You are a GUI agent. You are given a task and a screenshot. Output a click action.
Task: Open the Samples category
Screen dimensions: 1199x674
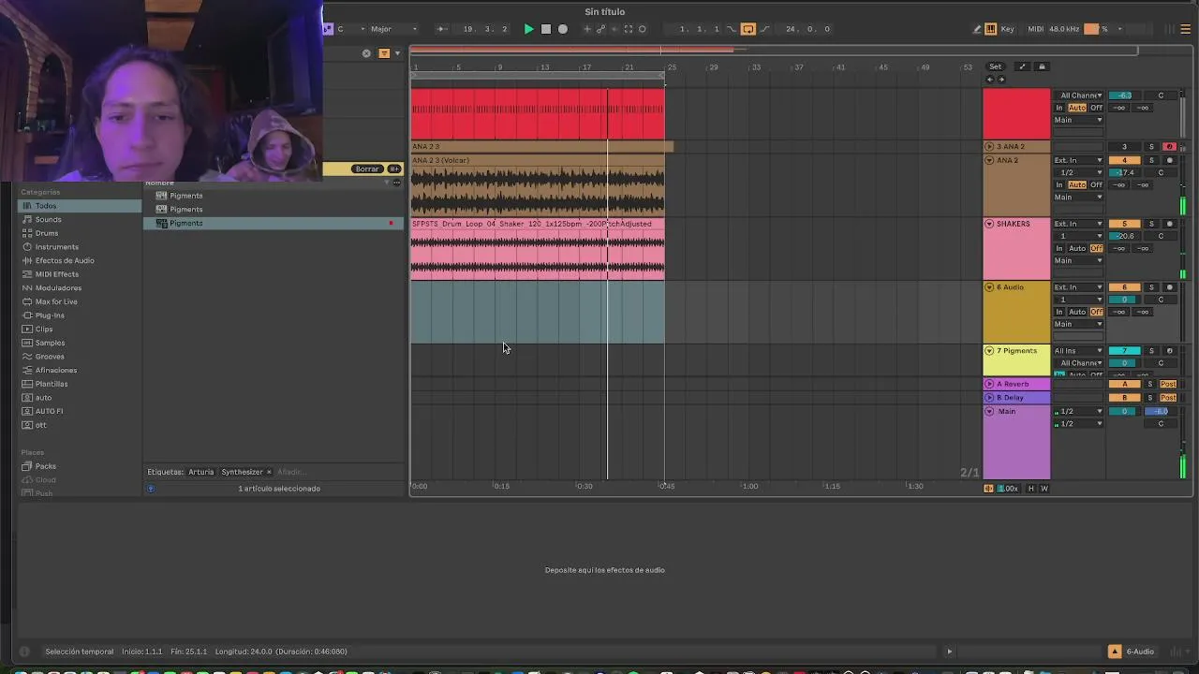point(50,343)
